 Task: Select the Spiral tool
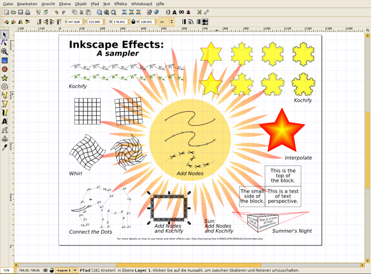5,87
